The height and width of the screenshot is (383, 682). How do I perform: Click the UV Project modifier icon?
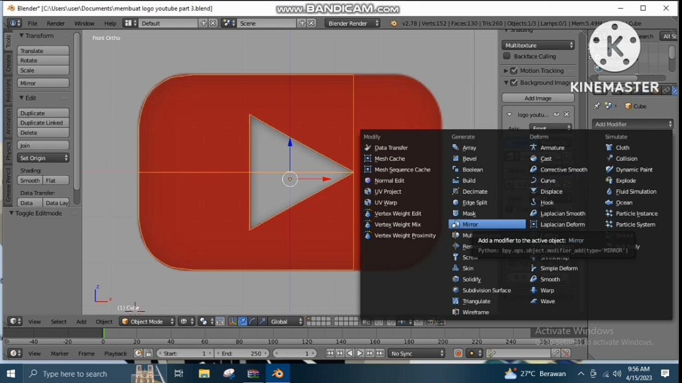368,191
